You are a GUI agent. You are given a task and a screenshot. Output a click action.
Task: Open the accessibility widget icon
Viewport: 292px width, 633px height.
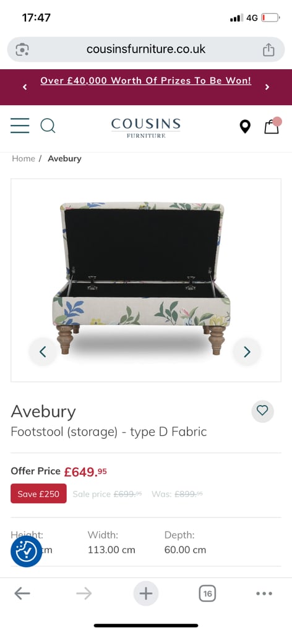pyautogui.click(x=26, y=551)
